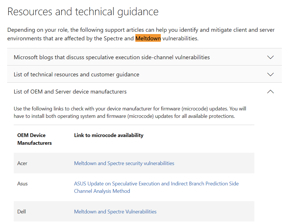Click the chevron beside technical resources list
Image resolution: width=293 pixels, height=224 pixels.
tap(270, 74)
